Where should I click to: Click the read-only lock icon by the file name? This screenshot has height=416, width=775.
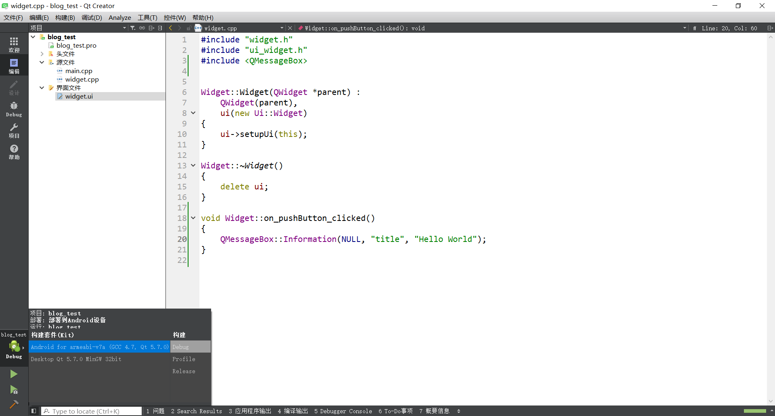[x=189, y=28]
